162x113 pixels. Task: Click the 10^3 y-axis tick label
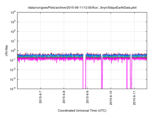[13, 22]
